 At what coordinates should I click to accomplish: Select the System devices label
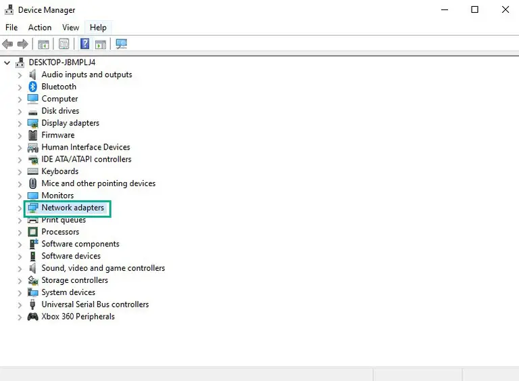tap(68, 292)
